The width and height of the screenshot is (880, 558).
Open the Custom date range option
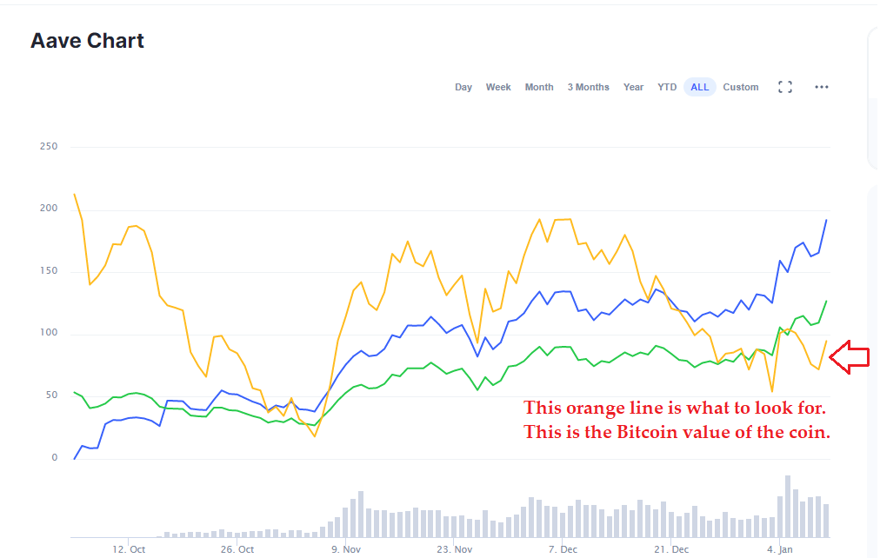[x=741, y=87]
